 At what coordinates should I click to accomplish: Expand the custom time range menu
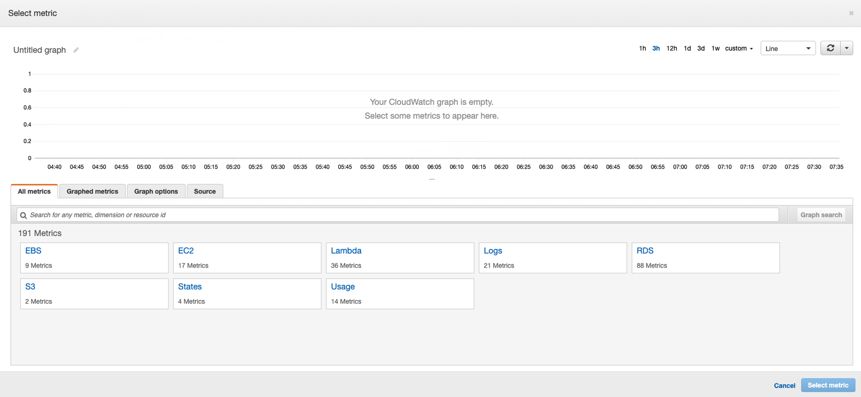click(x=739, y=49)
